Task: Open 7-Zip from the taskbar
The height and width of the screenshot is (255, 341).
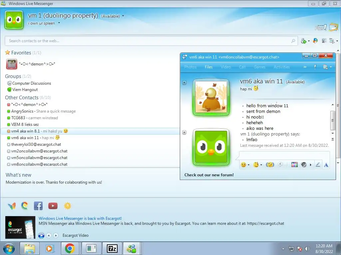Action: pos(112,248)
